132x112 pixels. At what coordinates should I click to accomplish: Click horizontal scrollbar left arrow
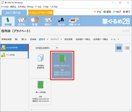31,110
